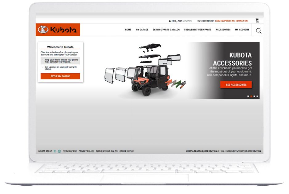Open My Garage menu

[x=142, y=30]
